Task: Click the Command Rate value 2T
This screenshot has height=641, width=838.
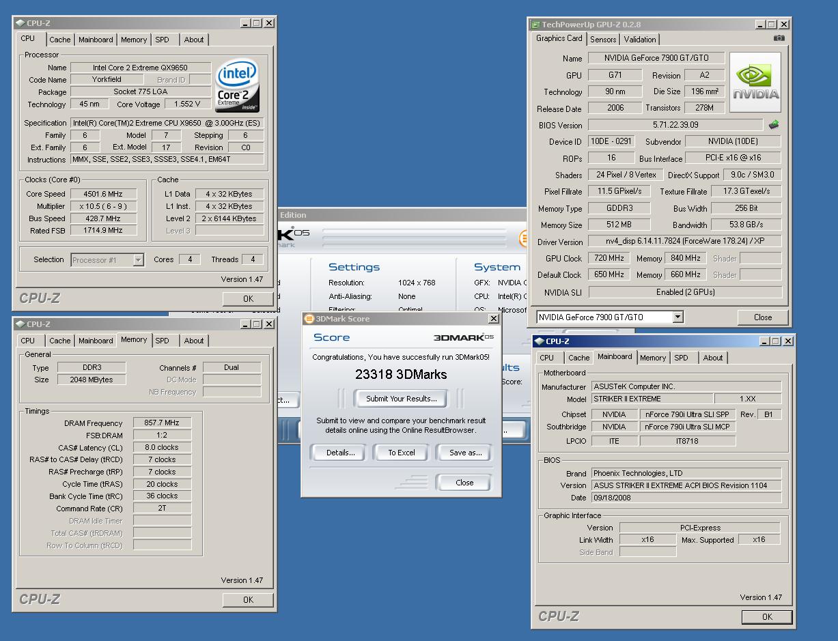Action: pyautogui.click(x=163, y=509)
